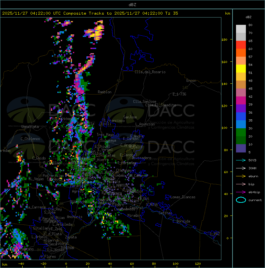Click the 'TUNUYAN' place label
Screen dimensions: 265x268
(68, 248)
